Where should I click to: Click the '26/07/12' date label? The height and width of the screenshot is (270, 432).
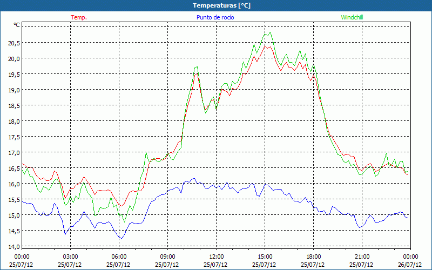tap(410, 265)
